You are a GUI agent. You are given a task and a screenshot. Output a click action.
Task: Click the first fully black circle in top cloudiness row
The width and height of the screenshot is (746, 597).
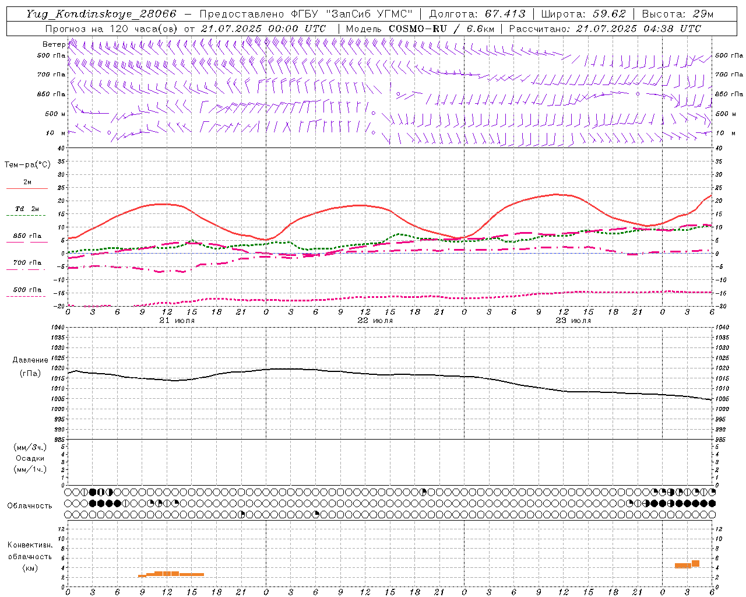tap(93, 492)
